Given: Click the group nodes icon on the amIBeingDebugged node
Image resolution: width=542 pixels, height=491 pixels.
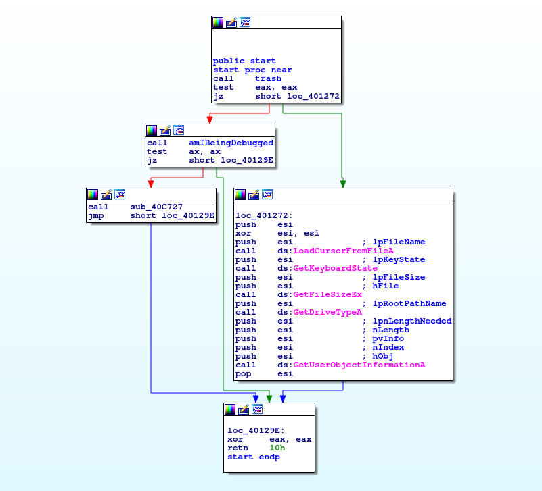Looking at the screenshot, I should coord(178,130).
